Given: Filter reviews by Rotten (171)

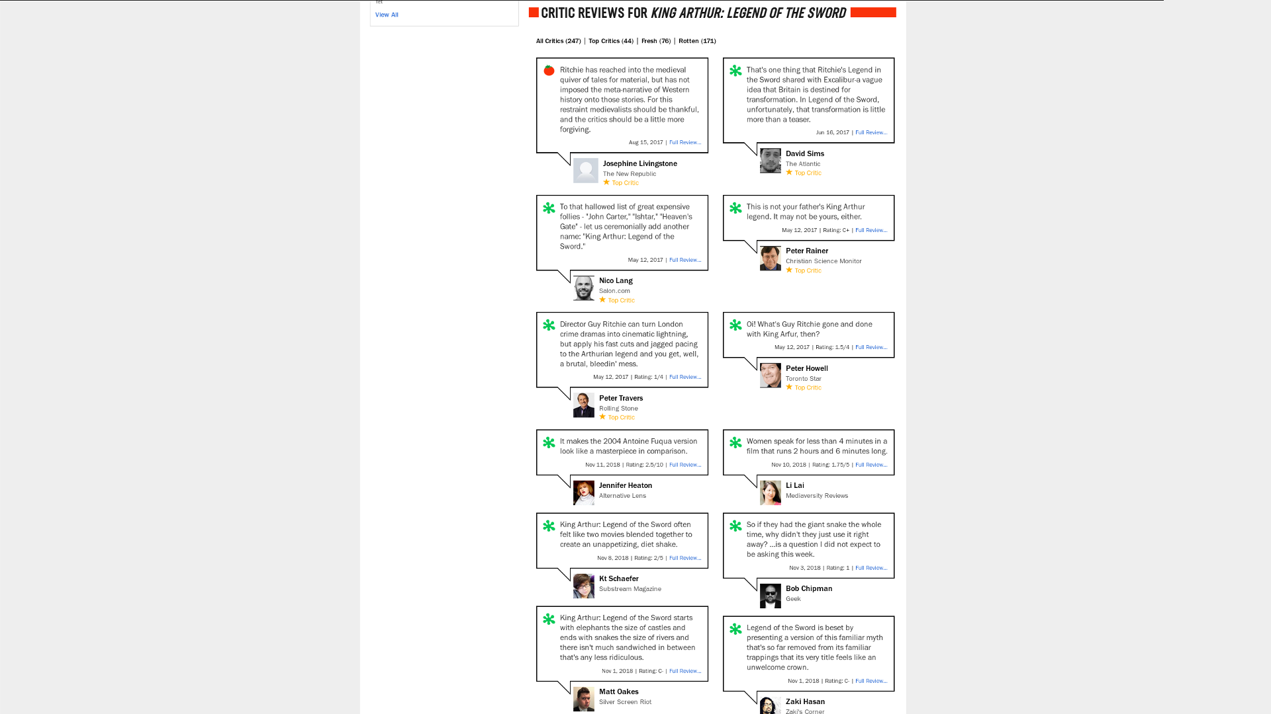Looking at the screenshot, I should 697,41.
